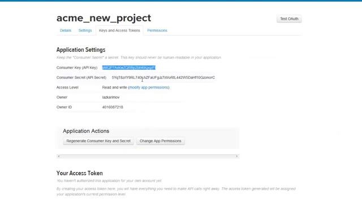This screenshot has height=203, width=362.
Task: Click the Application Settings heading
Action: point(81,50)
